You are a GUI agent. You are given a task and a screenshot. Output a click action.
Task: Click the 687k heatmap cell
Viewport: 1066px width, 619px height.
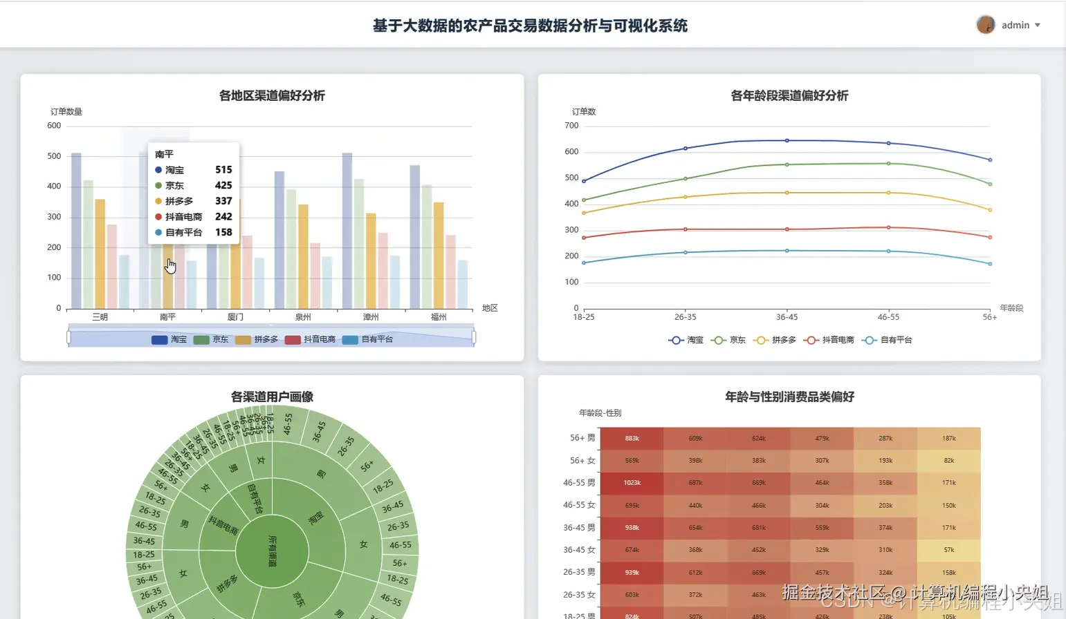pyautogui.click(x=695, y=483)
